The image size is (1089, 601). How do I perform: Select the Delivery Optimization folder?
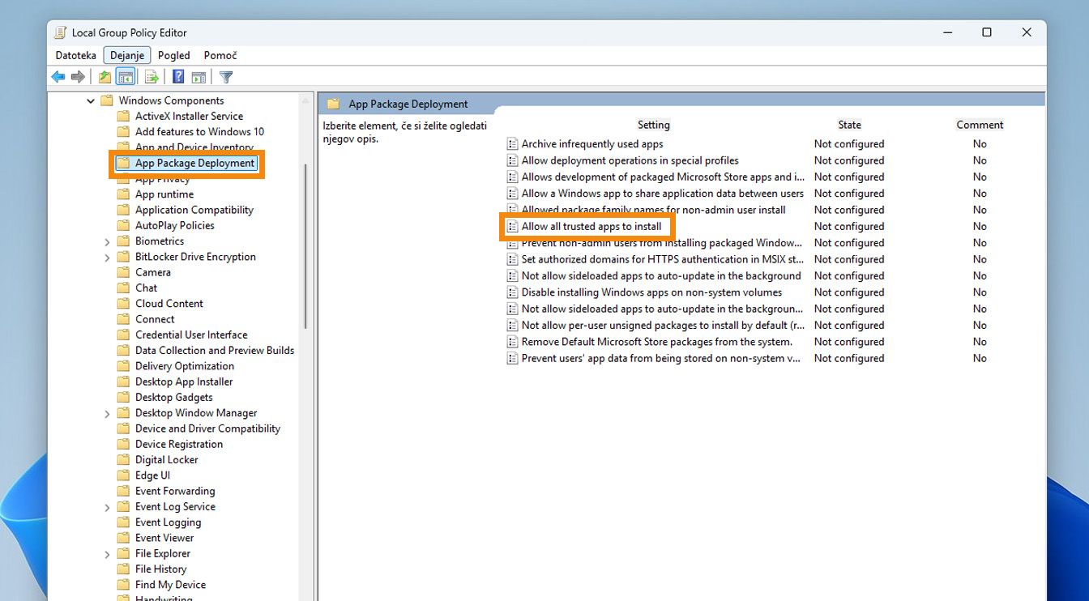185,366
